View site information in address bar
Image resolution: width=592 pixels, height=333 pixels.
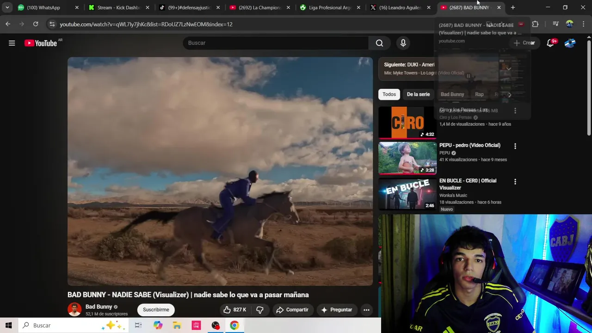coord(52,24)
